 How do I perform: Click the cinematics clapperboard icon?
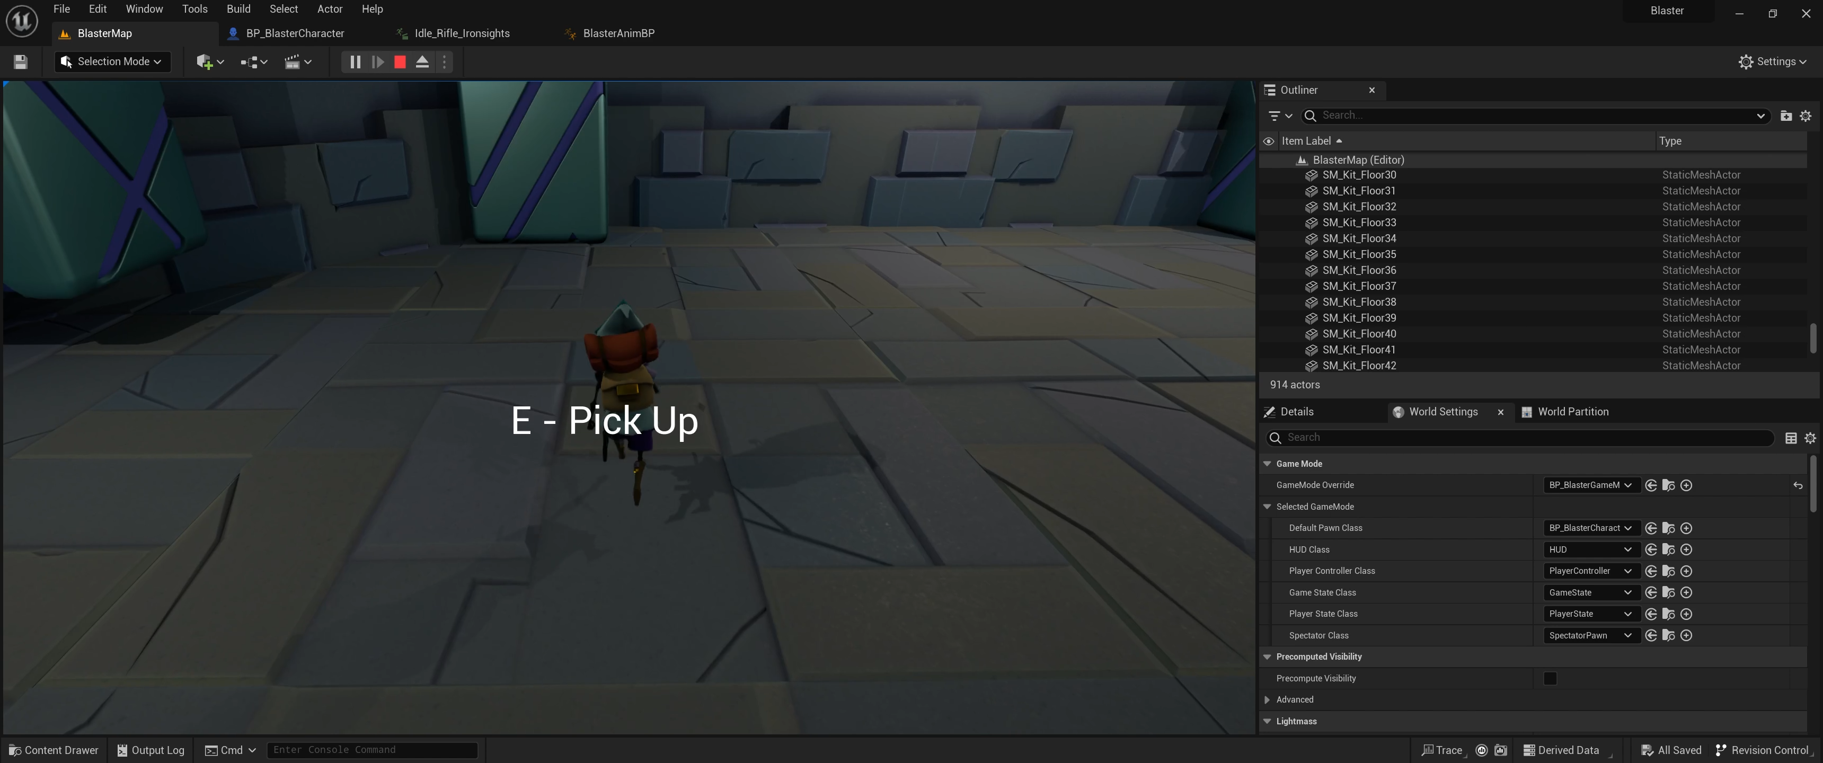click(x=297, y=63)
